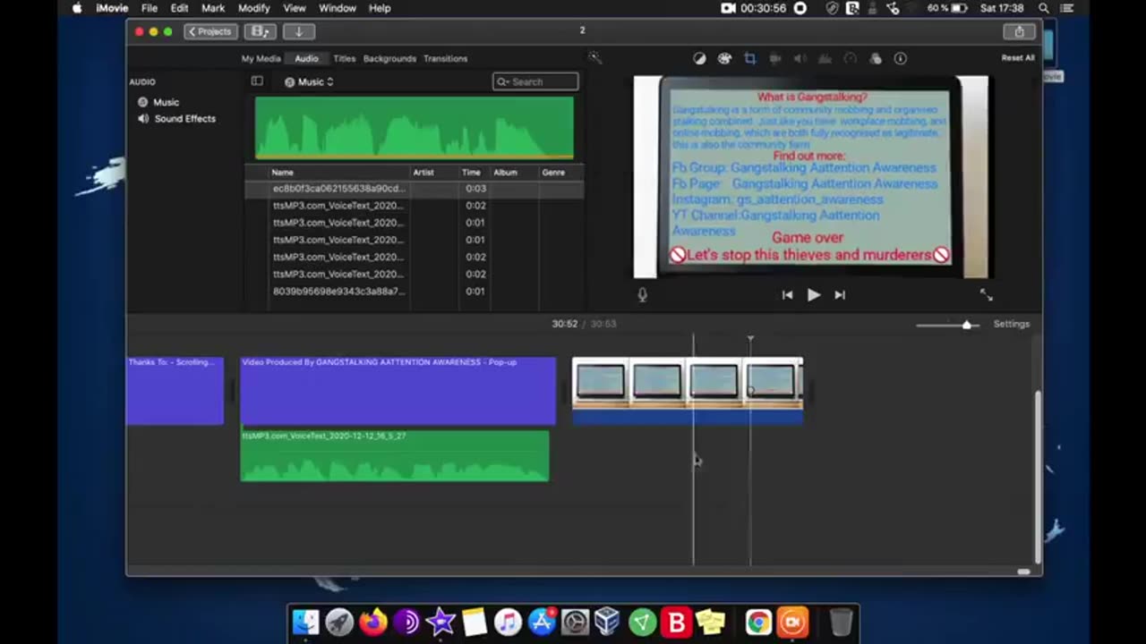Open the File menu
This screenshot has width=1146, height=644.
pyautogui.click(x=150, y=8)
